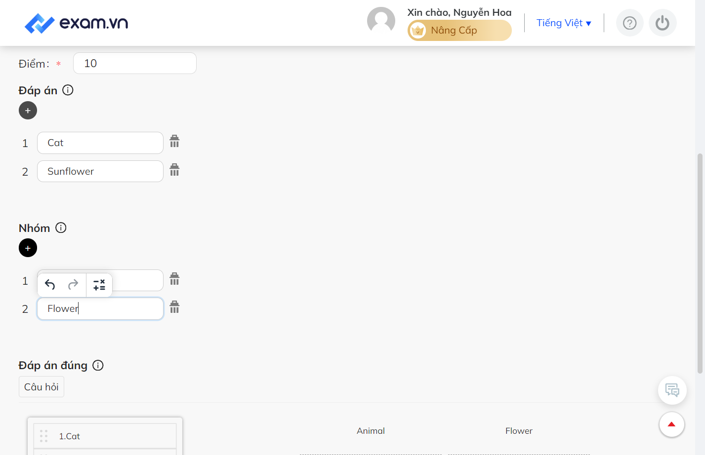Click the Animal column header

371,431
